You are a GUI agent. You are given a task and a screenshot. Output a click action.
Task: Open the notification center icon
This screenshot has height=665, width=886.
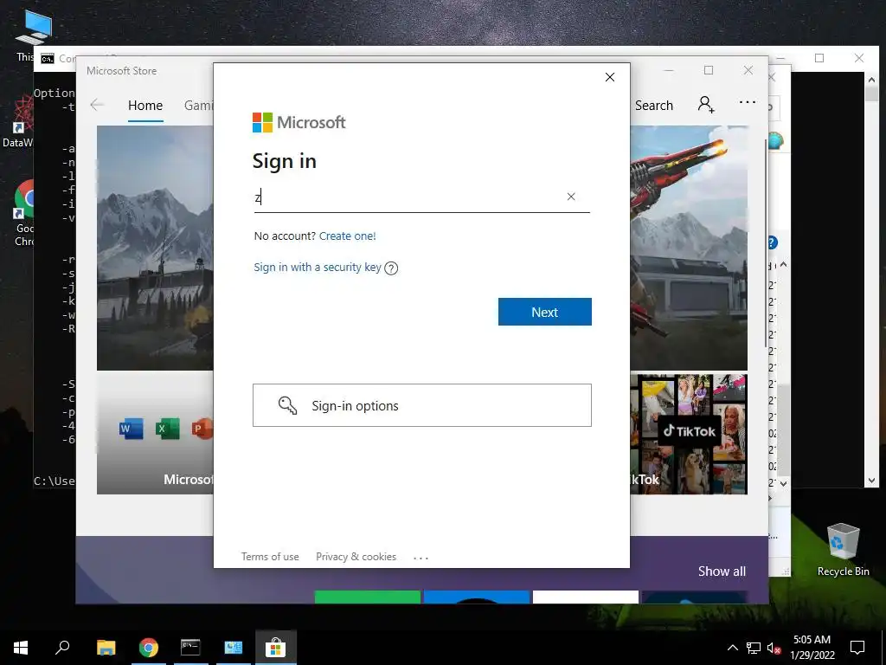click(x=857, y=648)
